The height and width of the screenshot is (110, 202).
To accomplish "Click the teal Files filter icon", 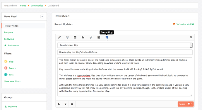I will [6, 75].
